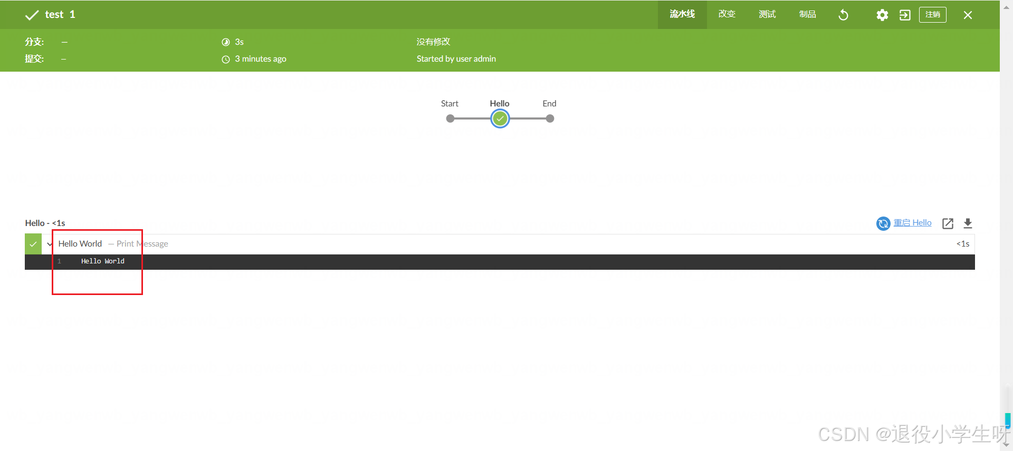Viewport: 1013px width, 451px height.
Task: Click the 分支 label
Action: click(34, 42)
